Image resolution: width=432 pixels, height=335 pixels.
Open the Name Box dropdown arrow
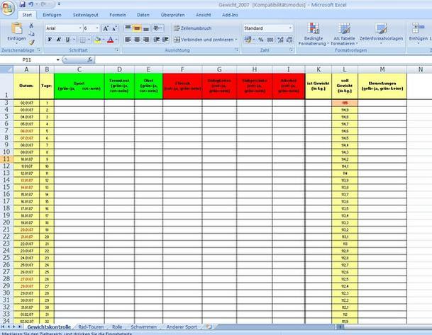tap(58, 59)
